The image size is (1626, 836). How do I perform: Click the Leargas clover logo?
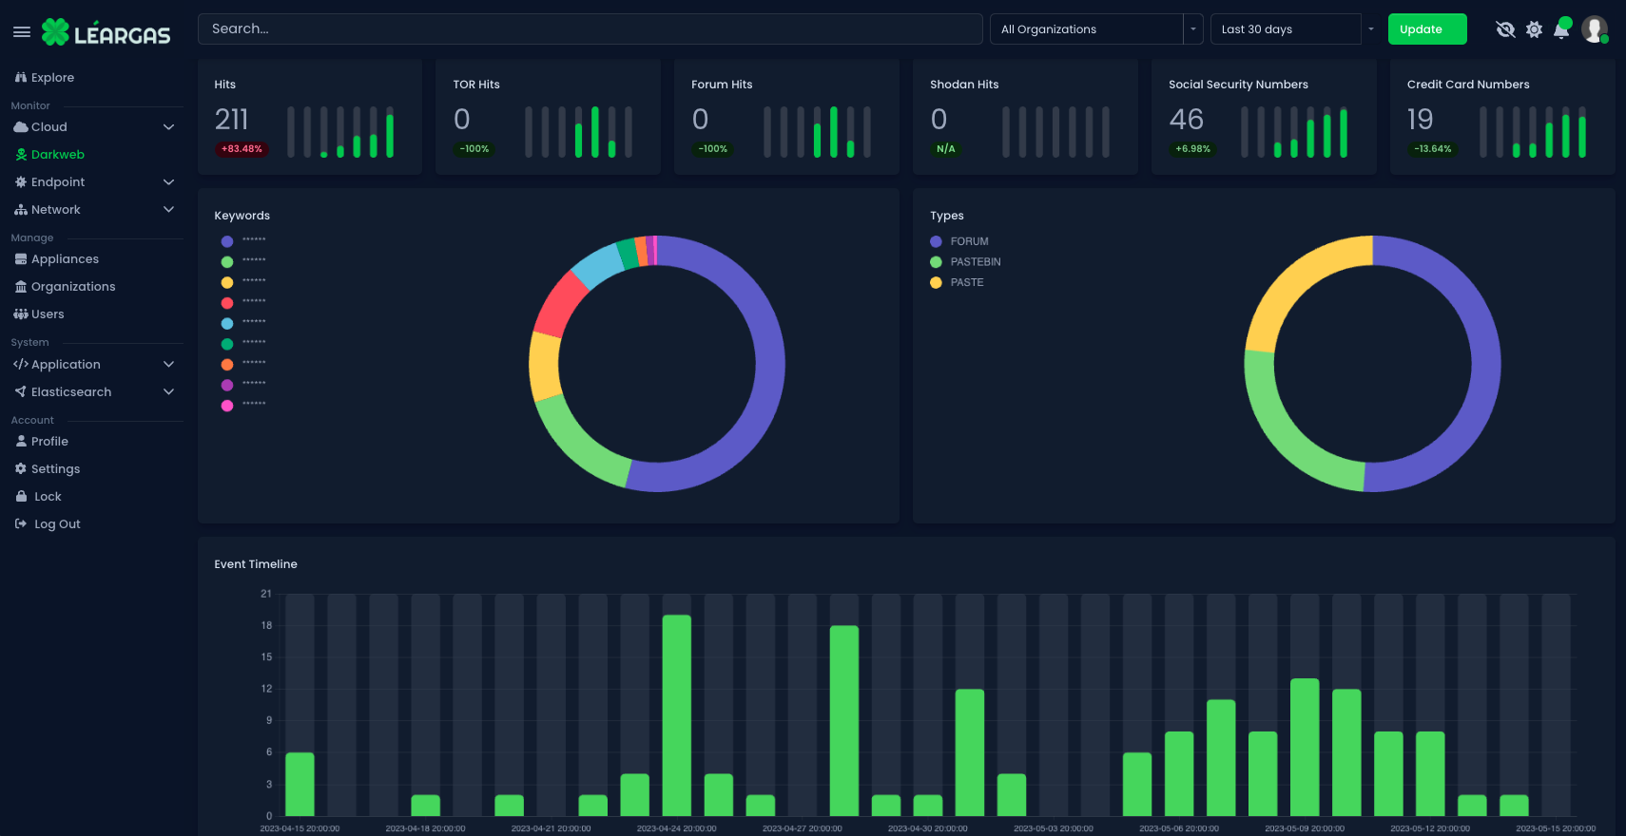(56, 32)
